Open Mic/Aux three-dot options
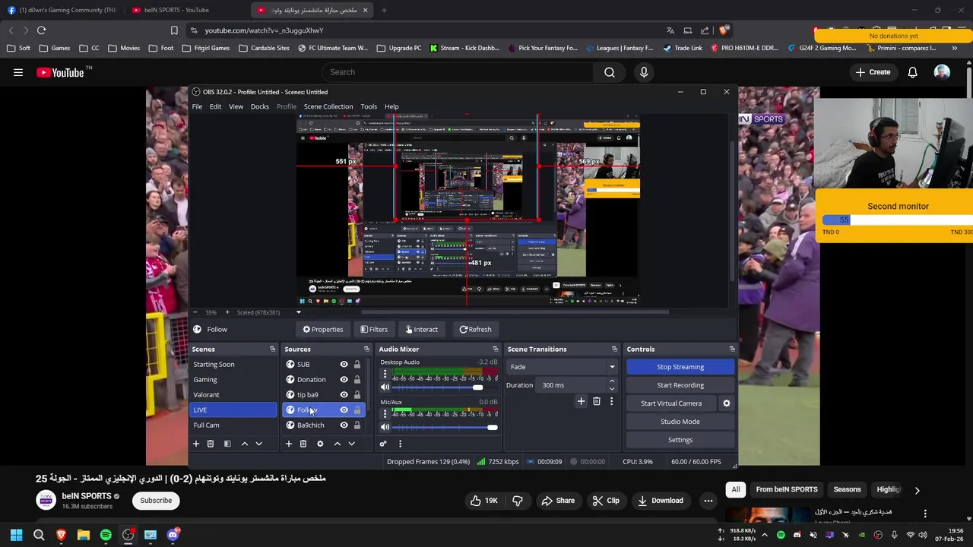The image size is (973, 547). tap(385, 414)
